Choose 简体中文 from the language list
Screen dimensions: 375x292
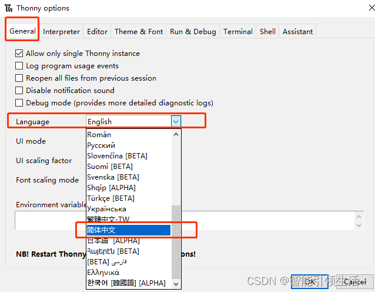point(129,230)
